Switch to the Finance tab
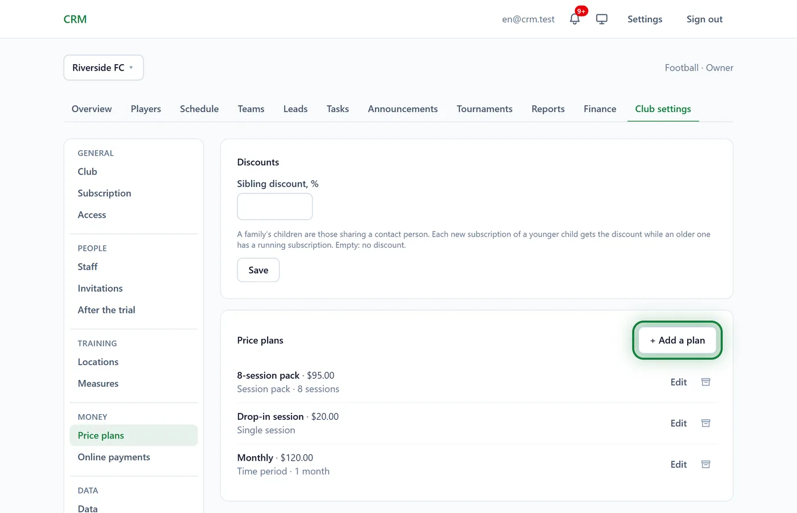The image size is (797, 513). pos(600,109)
